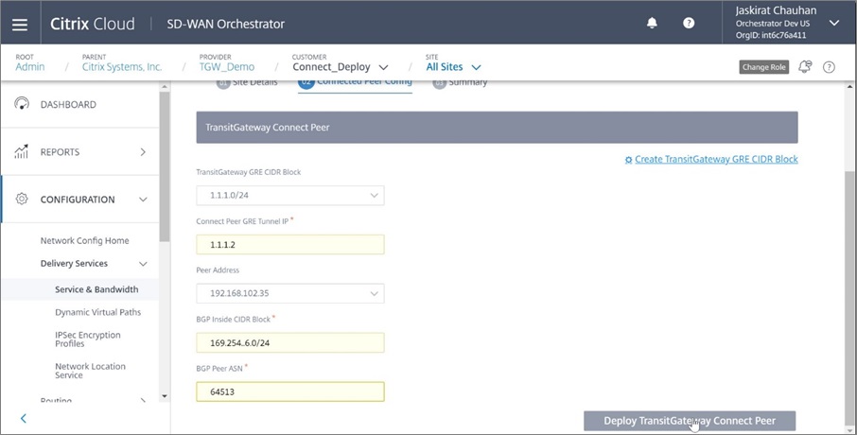Open the circled help icon in breadcrumb bar

[830, 67]
